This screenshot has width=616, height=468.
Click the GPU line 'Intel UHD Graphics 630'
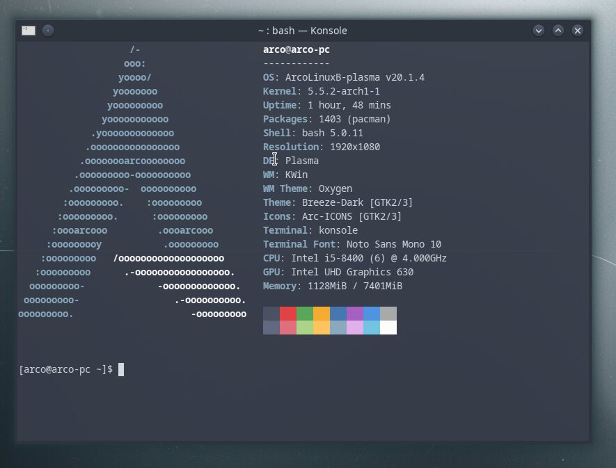click(x=352, y=272)
